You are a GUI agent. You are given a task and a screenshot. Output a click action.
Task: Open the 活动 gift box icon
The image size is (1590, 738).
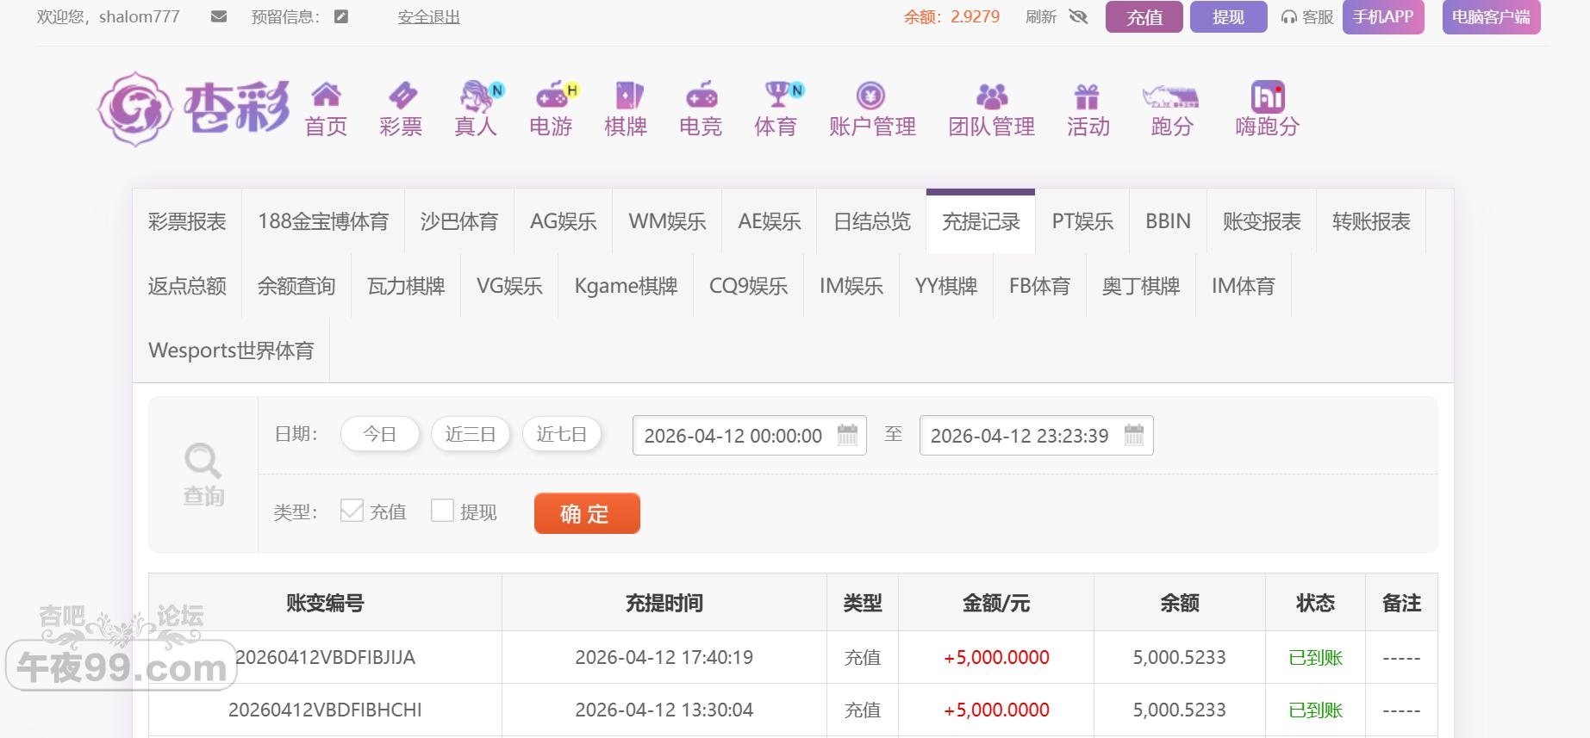pyautogui.click(x=1088, y=95)
